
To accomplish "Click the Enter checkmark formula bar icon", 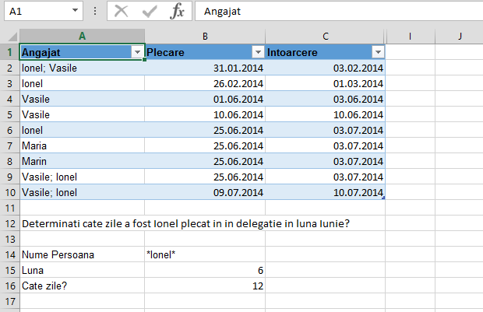I will (150, 11).
